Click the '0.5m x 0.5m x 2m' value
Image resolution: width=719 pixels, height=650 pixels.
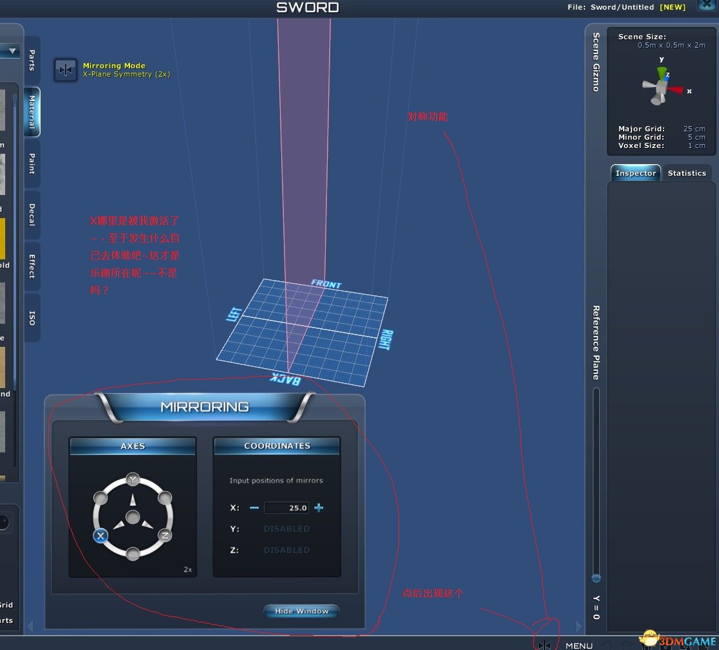(x=671, y=46)
